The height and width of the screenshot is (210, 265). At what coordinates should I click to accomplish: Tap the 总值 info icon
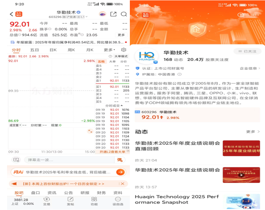(x=20, y=35)
